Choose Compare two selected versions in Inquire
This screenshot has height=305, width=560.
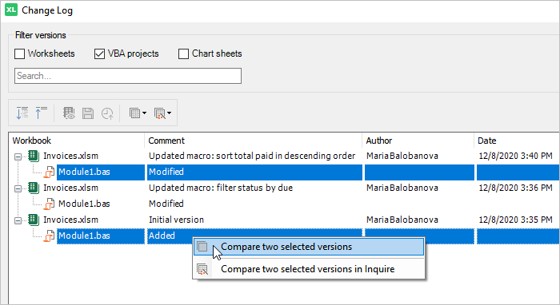[x=309, y=269]
